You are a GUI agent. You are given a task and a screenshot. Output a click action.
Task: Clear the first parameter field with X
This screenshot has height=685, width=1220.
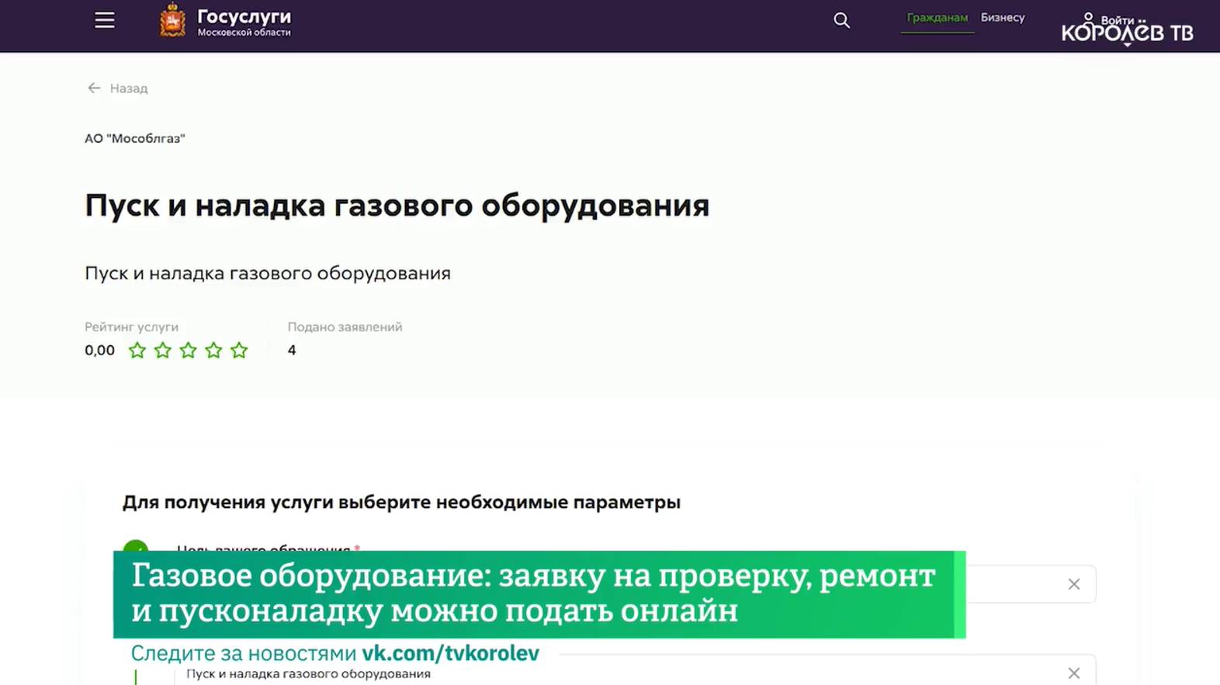(1073, 584)
